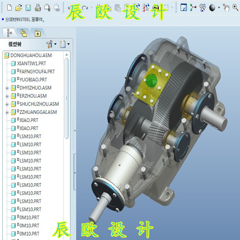The image size is (240, 240).
Task: Expand the SHUCHUZHOU.ASM subassembly
Action: pyautogui.click(x=7, y=104)
